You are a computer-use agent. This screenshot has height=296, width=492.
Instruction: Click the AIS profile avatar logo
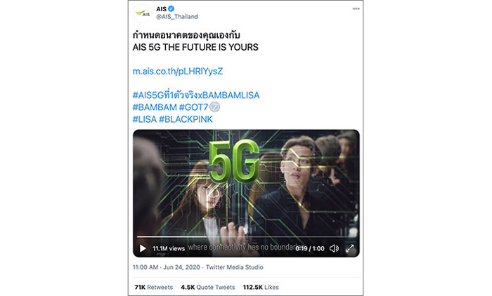143,13
